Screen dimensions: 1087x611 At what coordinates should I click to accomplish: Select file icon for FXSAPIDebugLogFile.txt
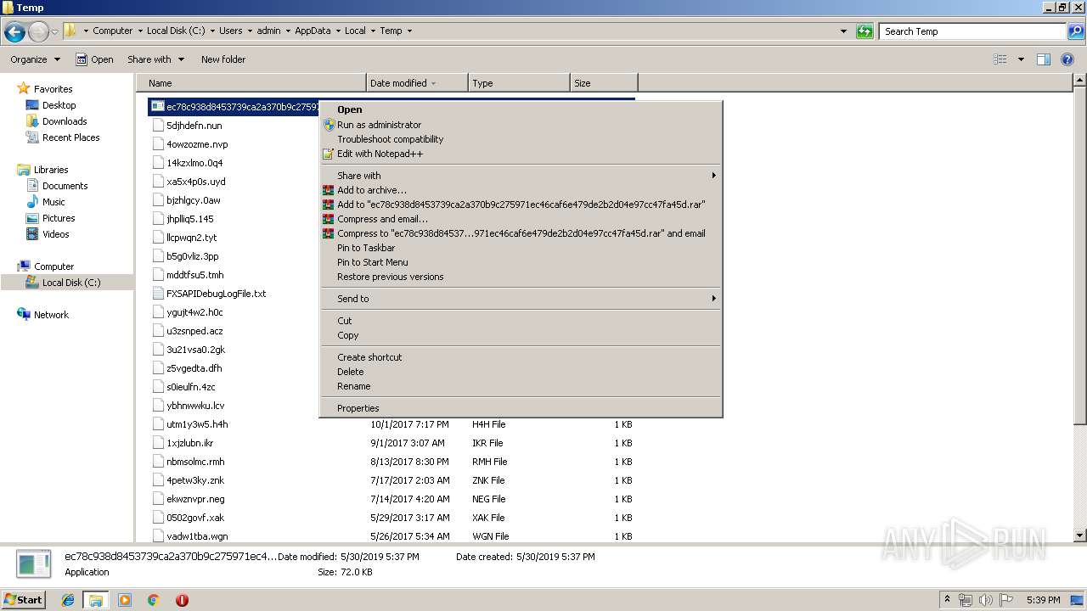[158, 294]
